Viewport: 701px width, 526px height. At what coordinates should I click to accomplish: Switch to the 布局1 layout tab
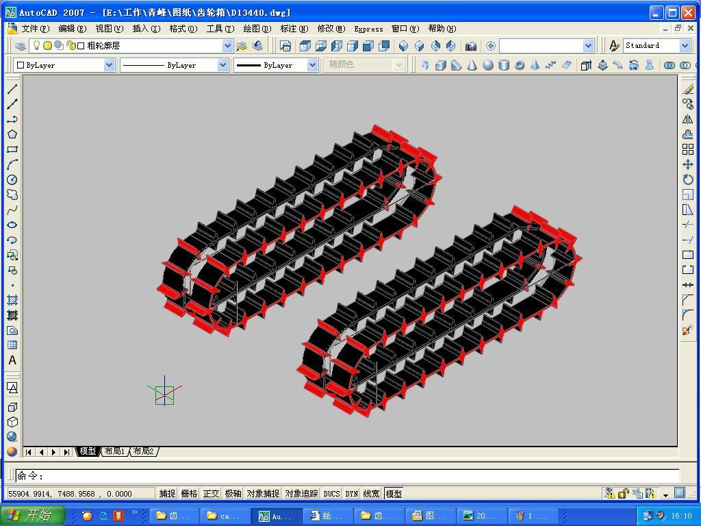[x=114, y=451]
